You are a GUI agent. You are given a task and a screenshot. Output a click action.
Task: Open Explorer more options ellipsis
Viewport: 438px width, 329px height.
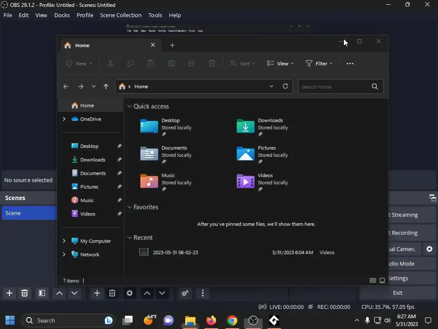pyautogui.click(x=350, y=63)
